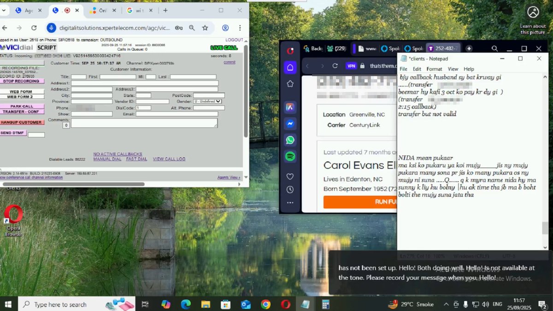Screen dimensions: 553x311
Task: Reload the VICIdial page in Chrome
Action: (34, 28)
